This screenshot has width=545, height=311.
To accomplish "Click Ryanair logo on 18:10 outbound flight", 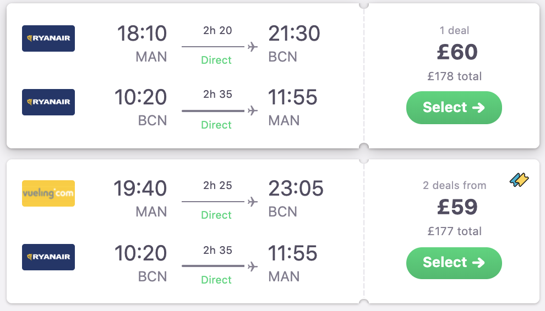I will [x=48, y=38].
